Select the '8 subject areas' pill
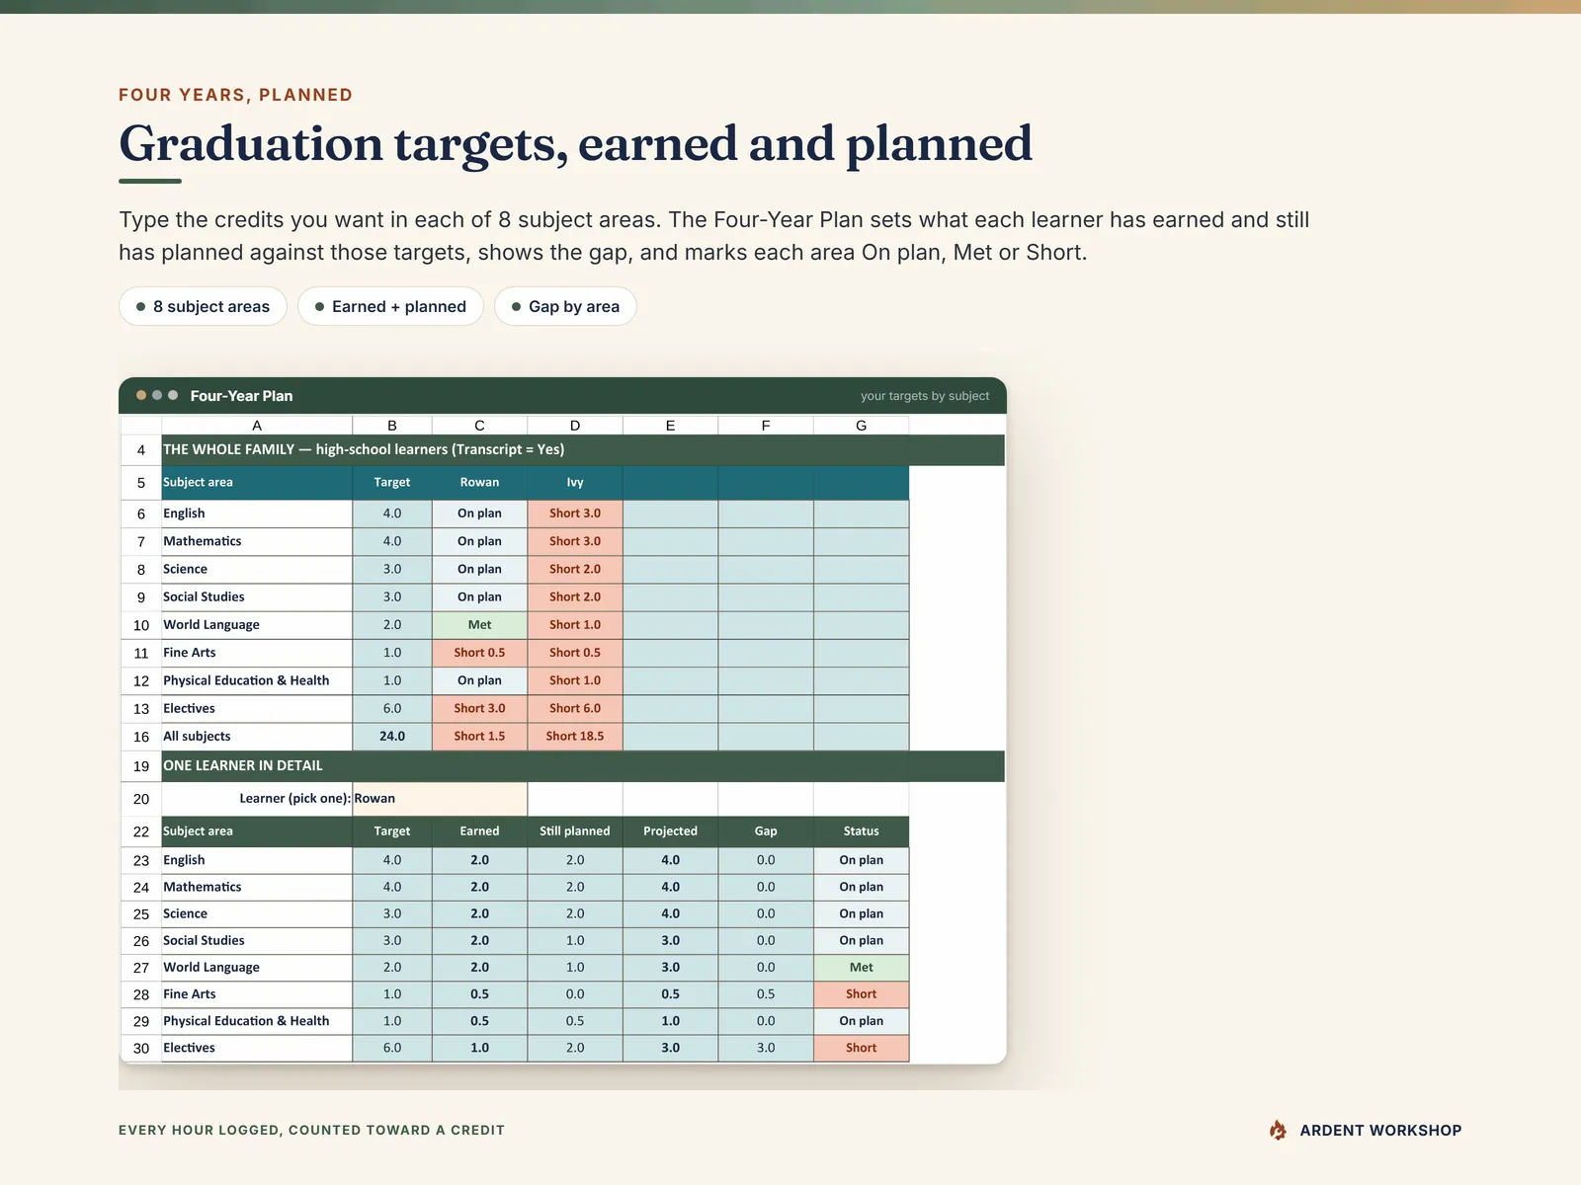 pyautogui.click(x=203, y=306)
